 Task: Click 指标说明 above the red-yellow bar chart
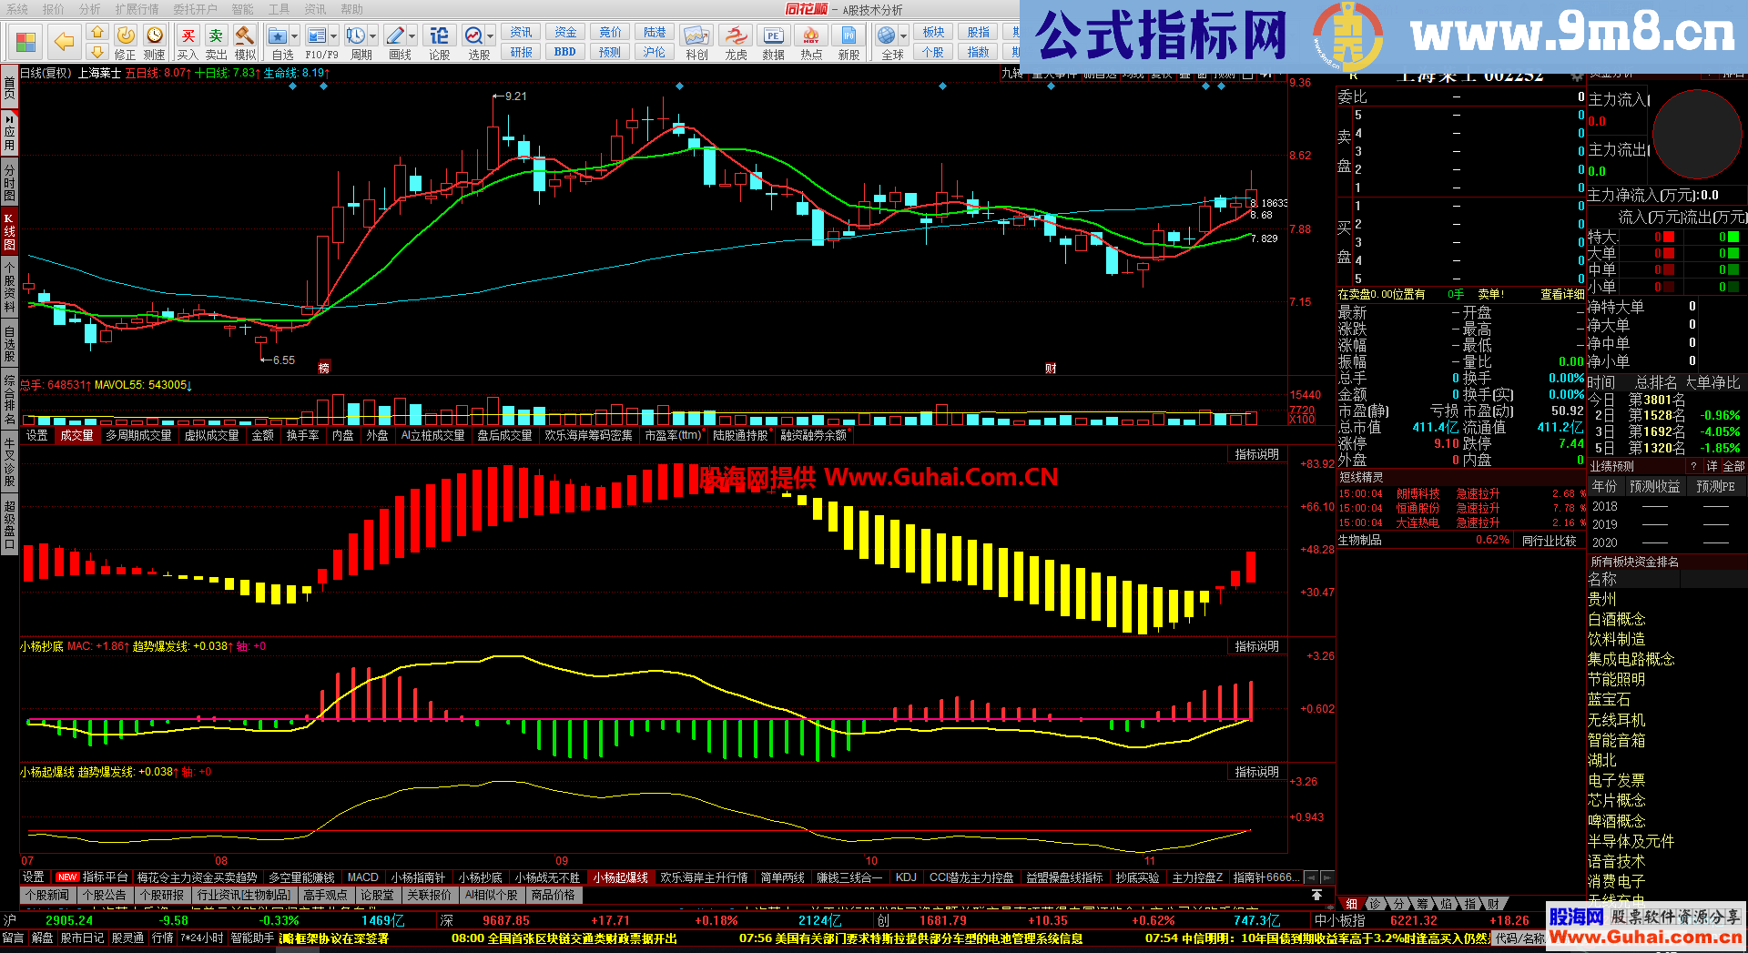[x=1256, y=454]
